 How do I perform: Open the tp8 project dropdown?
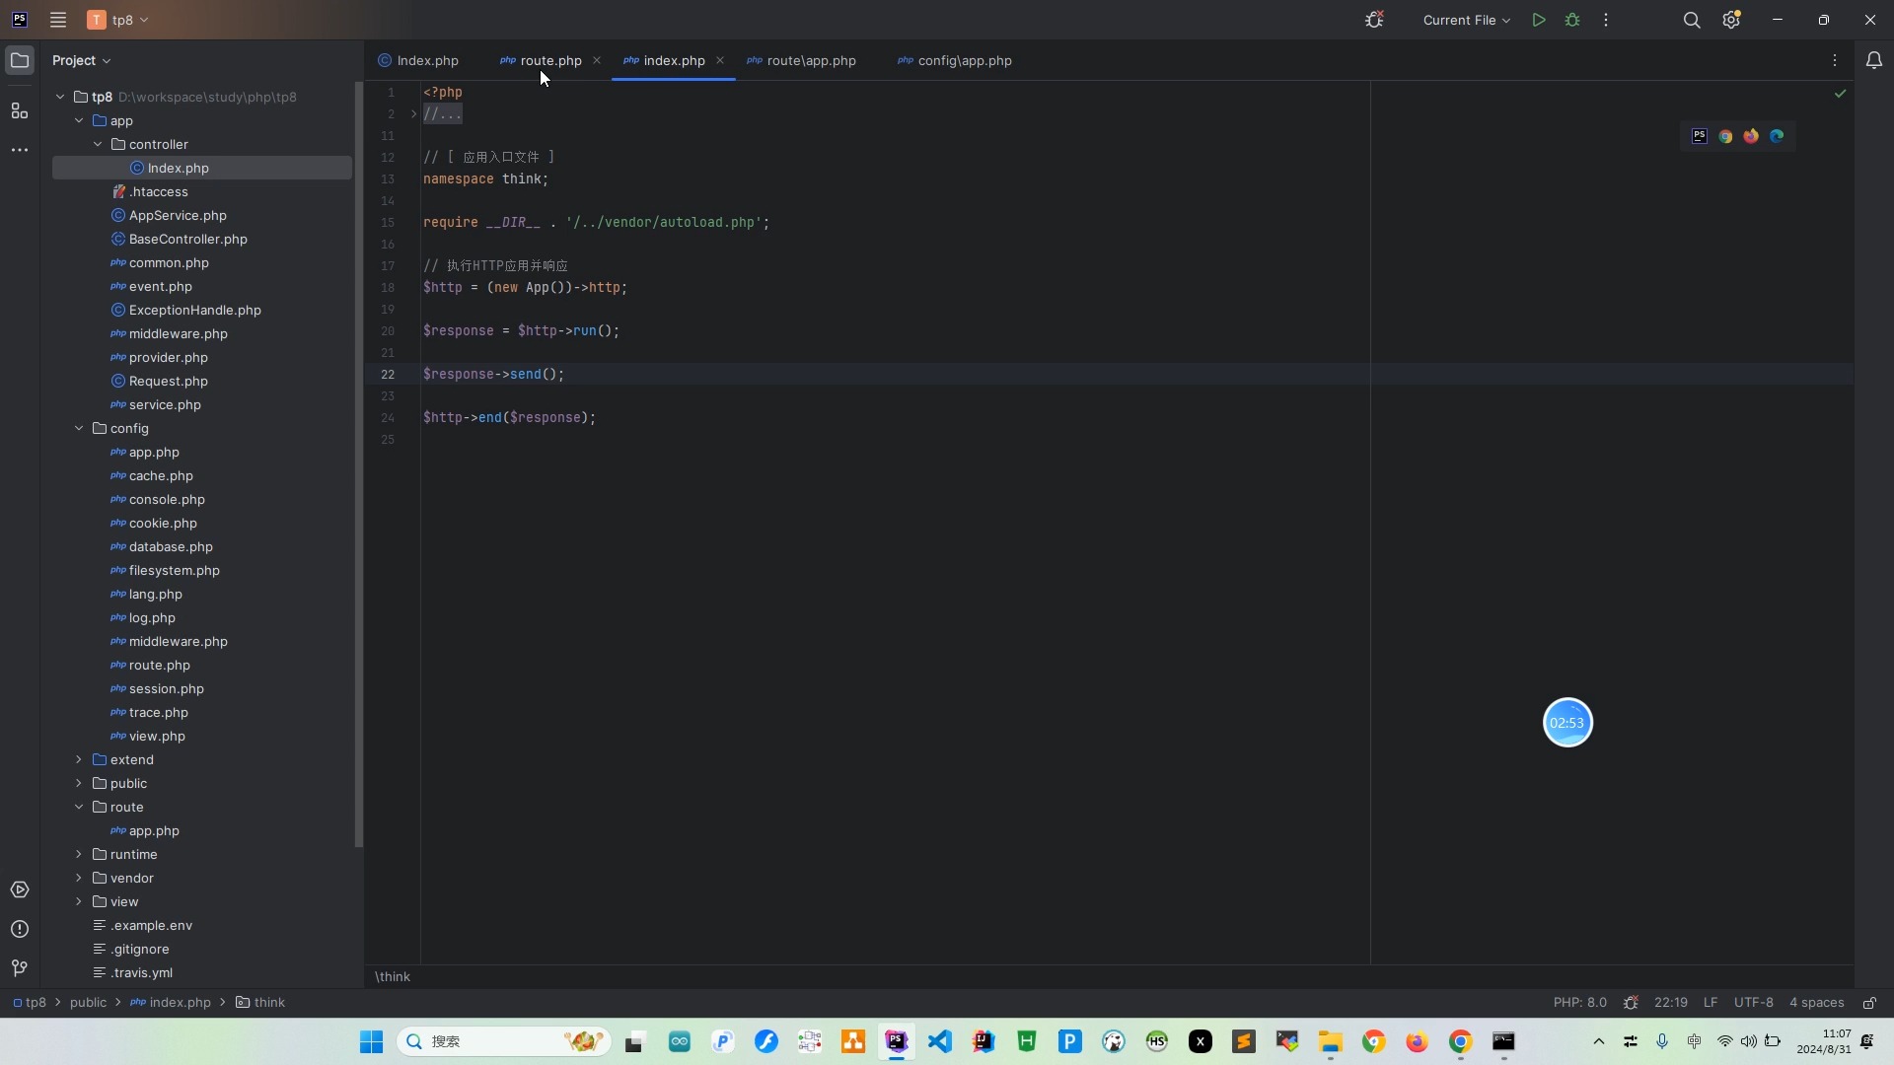[118, 20]
